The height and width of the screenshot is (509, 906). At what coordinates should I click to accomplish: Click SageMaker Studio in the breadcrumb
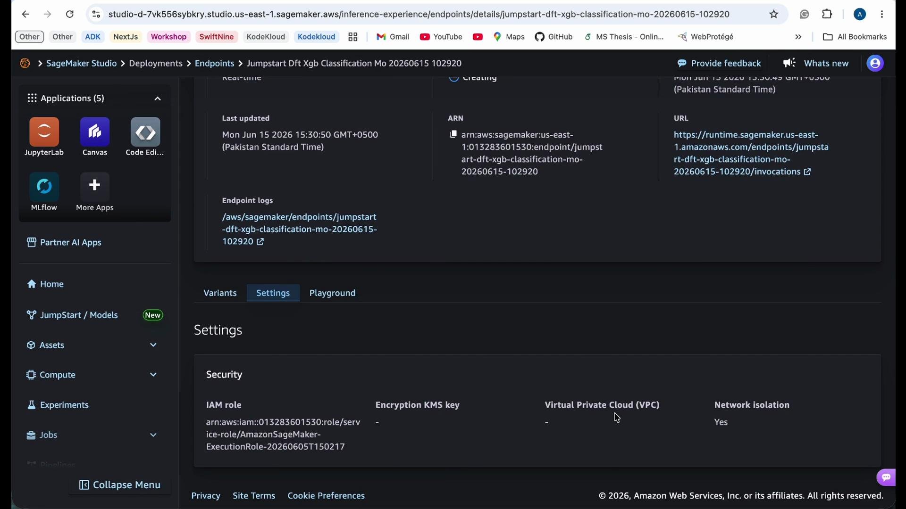[x=82, y=64]
